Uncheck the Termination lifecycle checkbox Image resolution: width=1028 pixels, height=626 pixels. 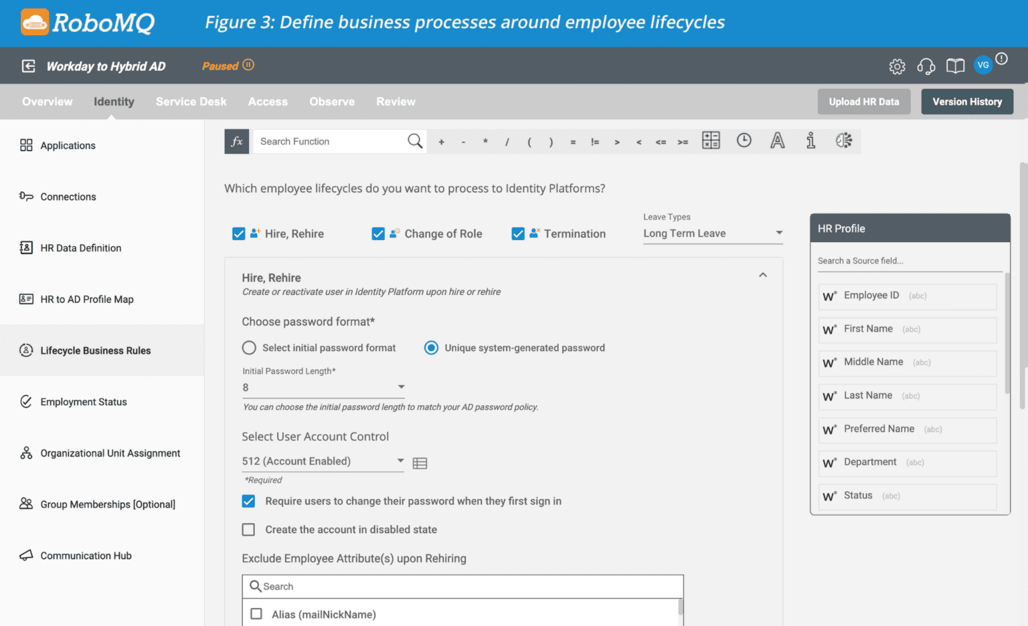click(x=518, y=233)
